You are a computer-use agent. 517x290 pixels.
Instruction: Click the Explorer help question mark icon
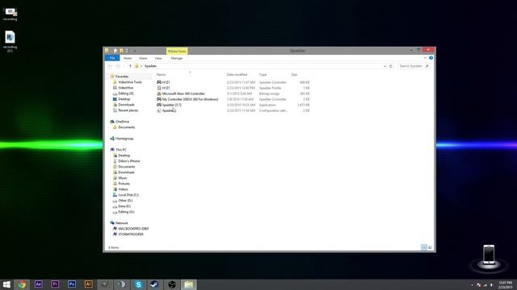[431, 58]
